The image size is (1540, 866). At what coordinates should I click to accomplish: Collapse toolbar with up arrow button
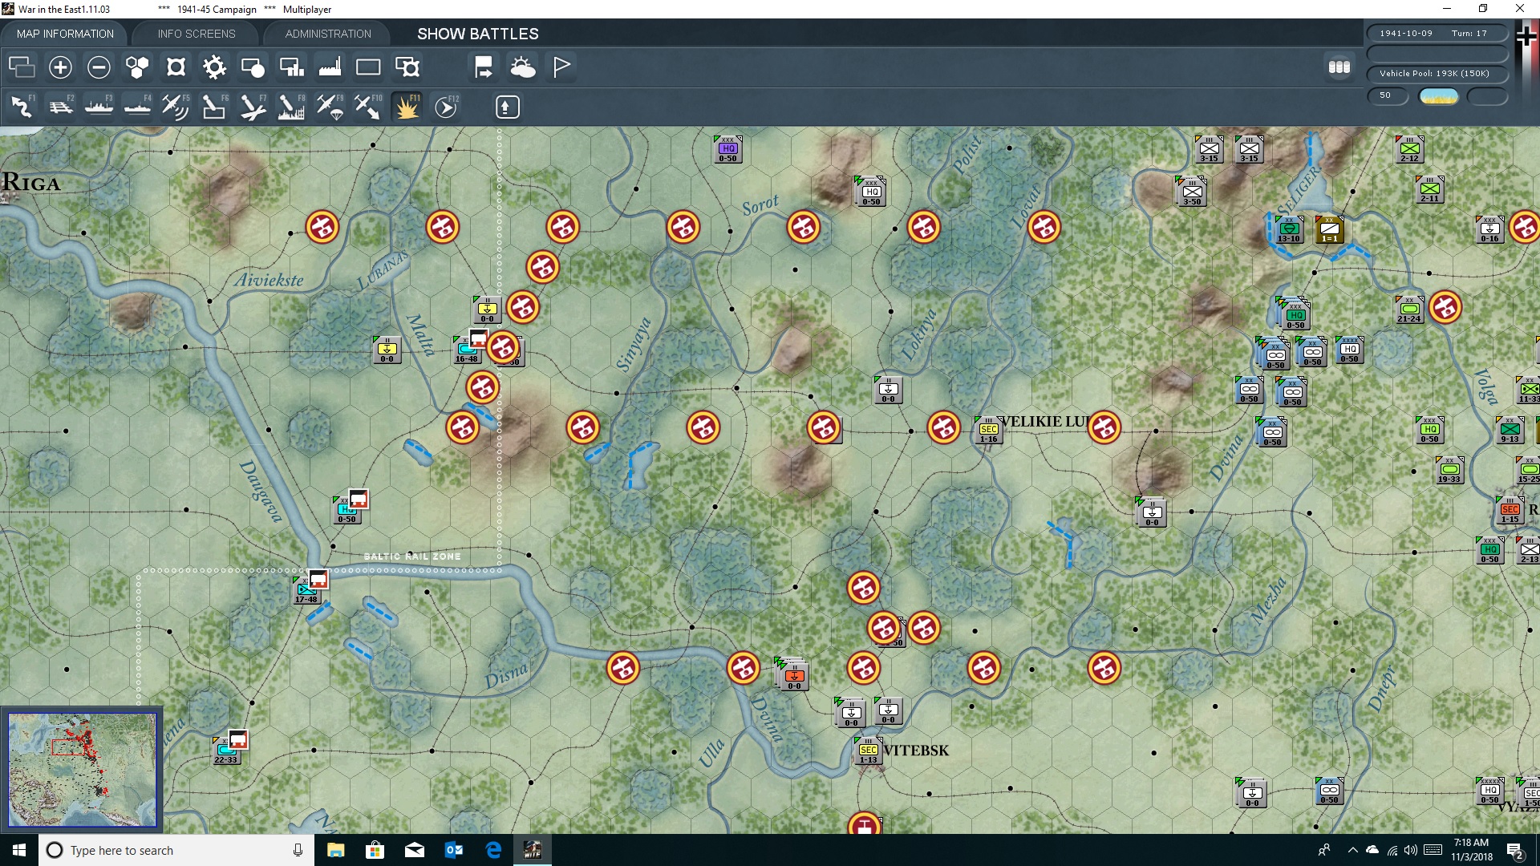pyautogui.click(x=507, y=107)
